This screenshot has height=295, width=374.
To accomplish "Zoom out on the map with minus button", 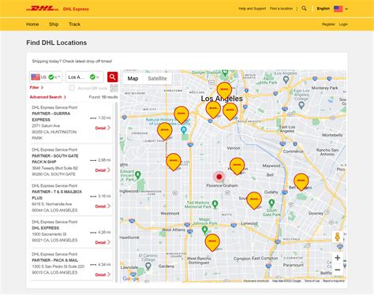I will coord(338,270).
